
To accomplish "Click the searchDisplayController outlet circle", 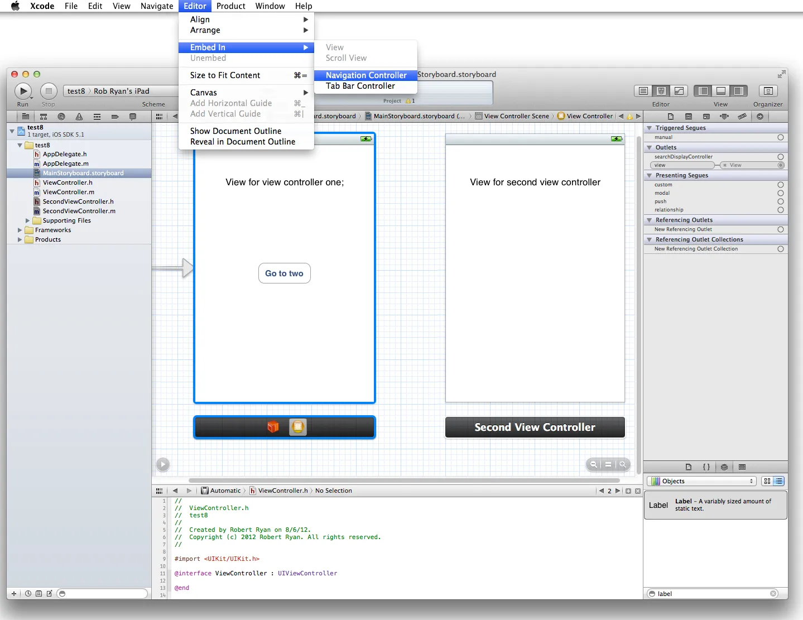I will coord(781,157).
